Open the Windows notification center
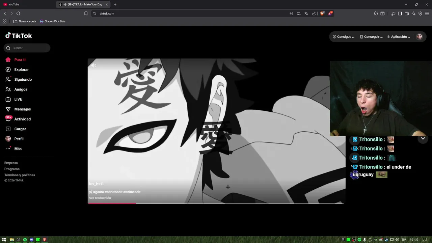Screen dimensions: 432x243 tap(425, 240)
